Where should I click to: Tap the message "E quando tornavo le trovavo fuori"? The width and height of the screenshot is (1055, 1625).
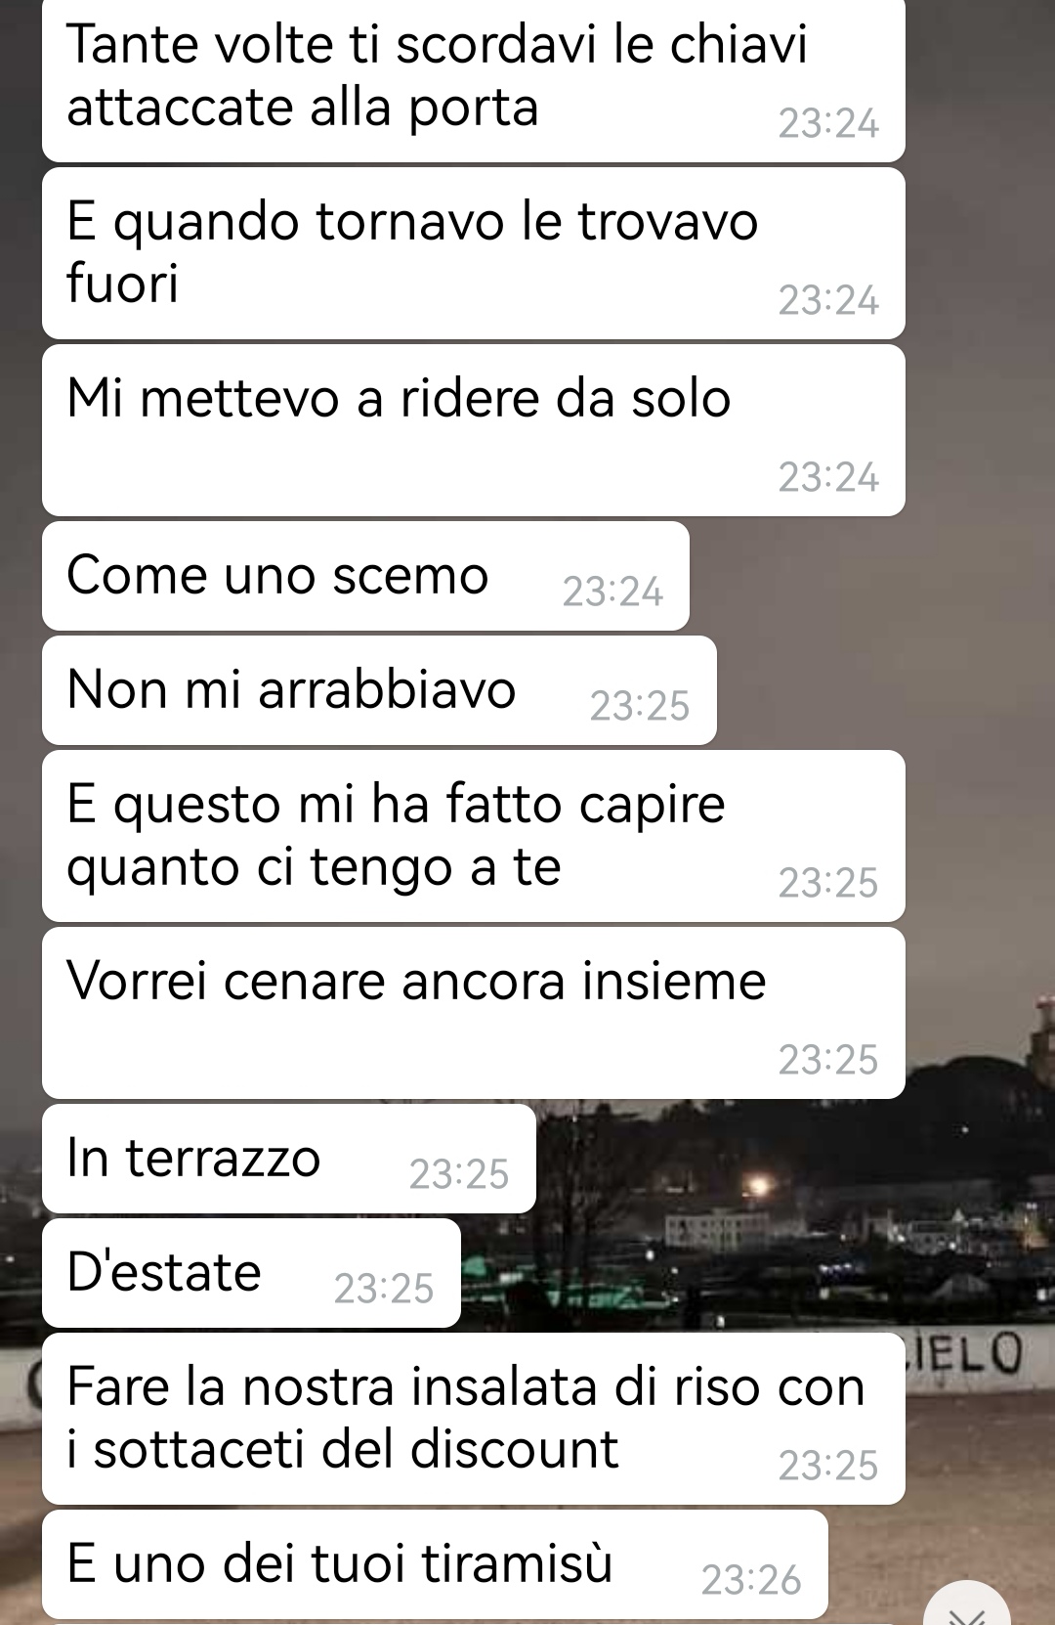coord(473,252)
